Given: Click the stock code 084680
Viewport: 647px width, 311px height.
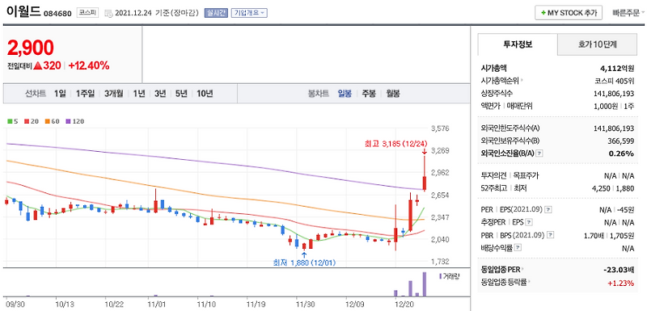Looking at the screenshot, I should [58, 13].
